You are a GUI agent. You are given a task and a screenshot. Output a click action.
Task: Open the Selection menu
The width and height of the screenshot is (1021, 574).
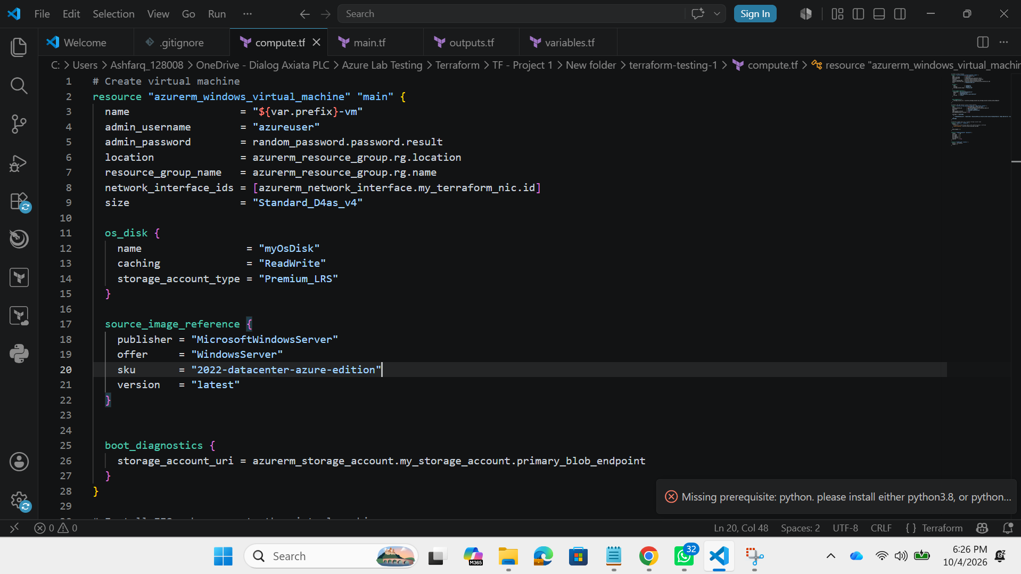(x=113, y=14)
